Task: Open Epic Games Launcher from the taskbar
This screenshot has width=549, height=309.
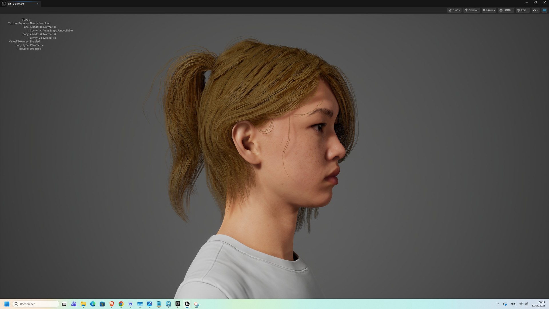Action: point(178,304)
